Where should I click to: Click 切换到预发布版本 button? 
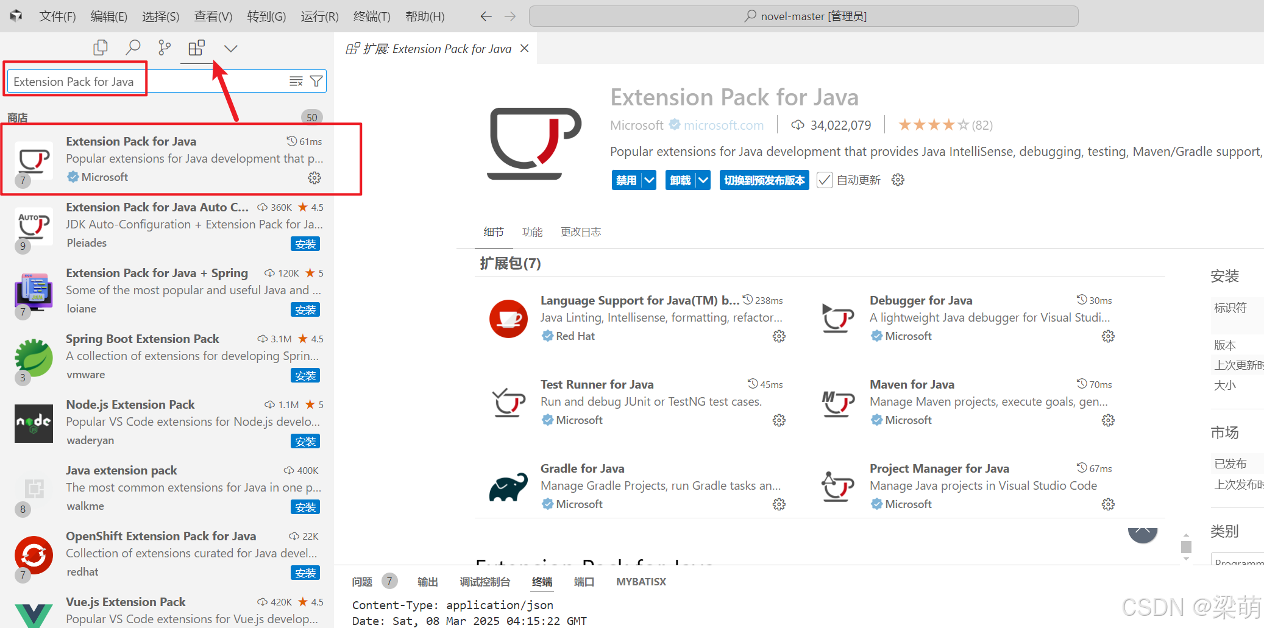pos(764,180)
